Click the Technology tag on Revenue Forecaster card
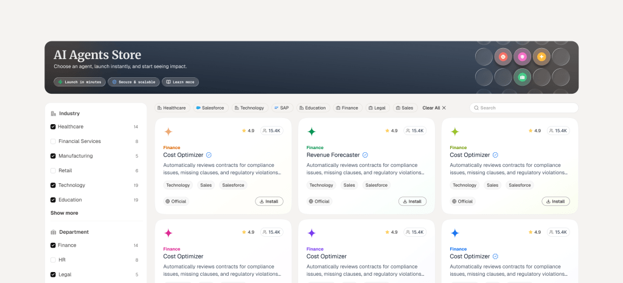 321,185
